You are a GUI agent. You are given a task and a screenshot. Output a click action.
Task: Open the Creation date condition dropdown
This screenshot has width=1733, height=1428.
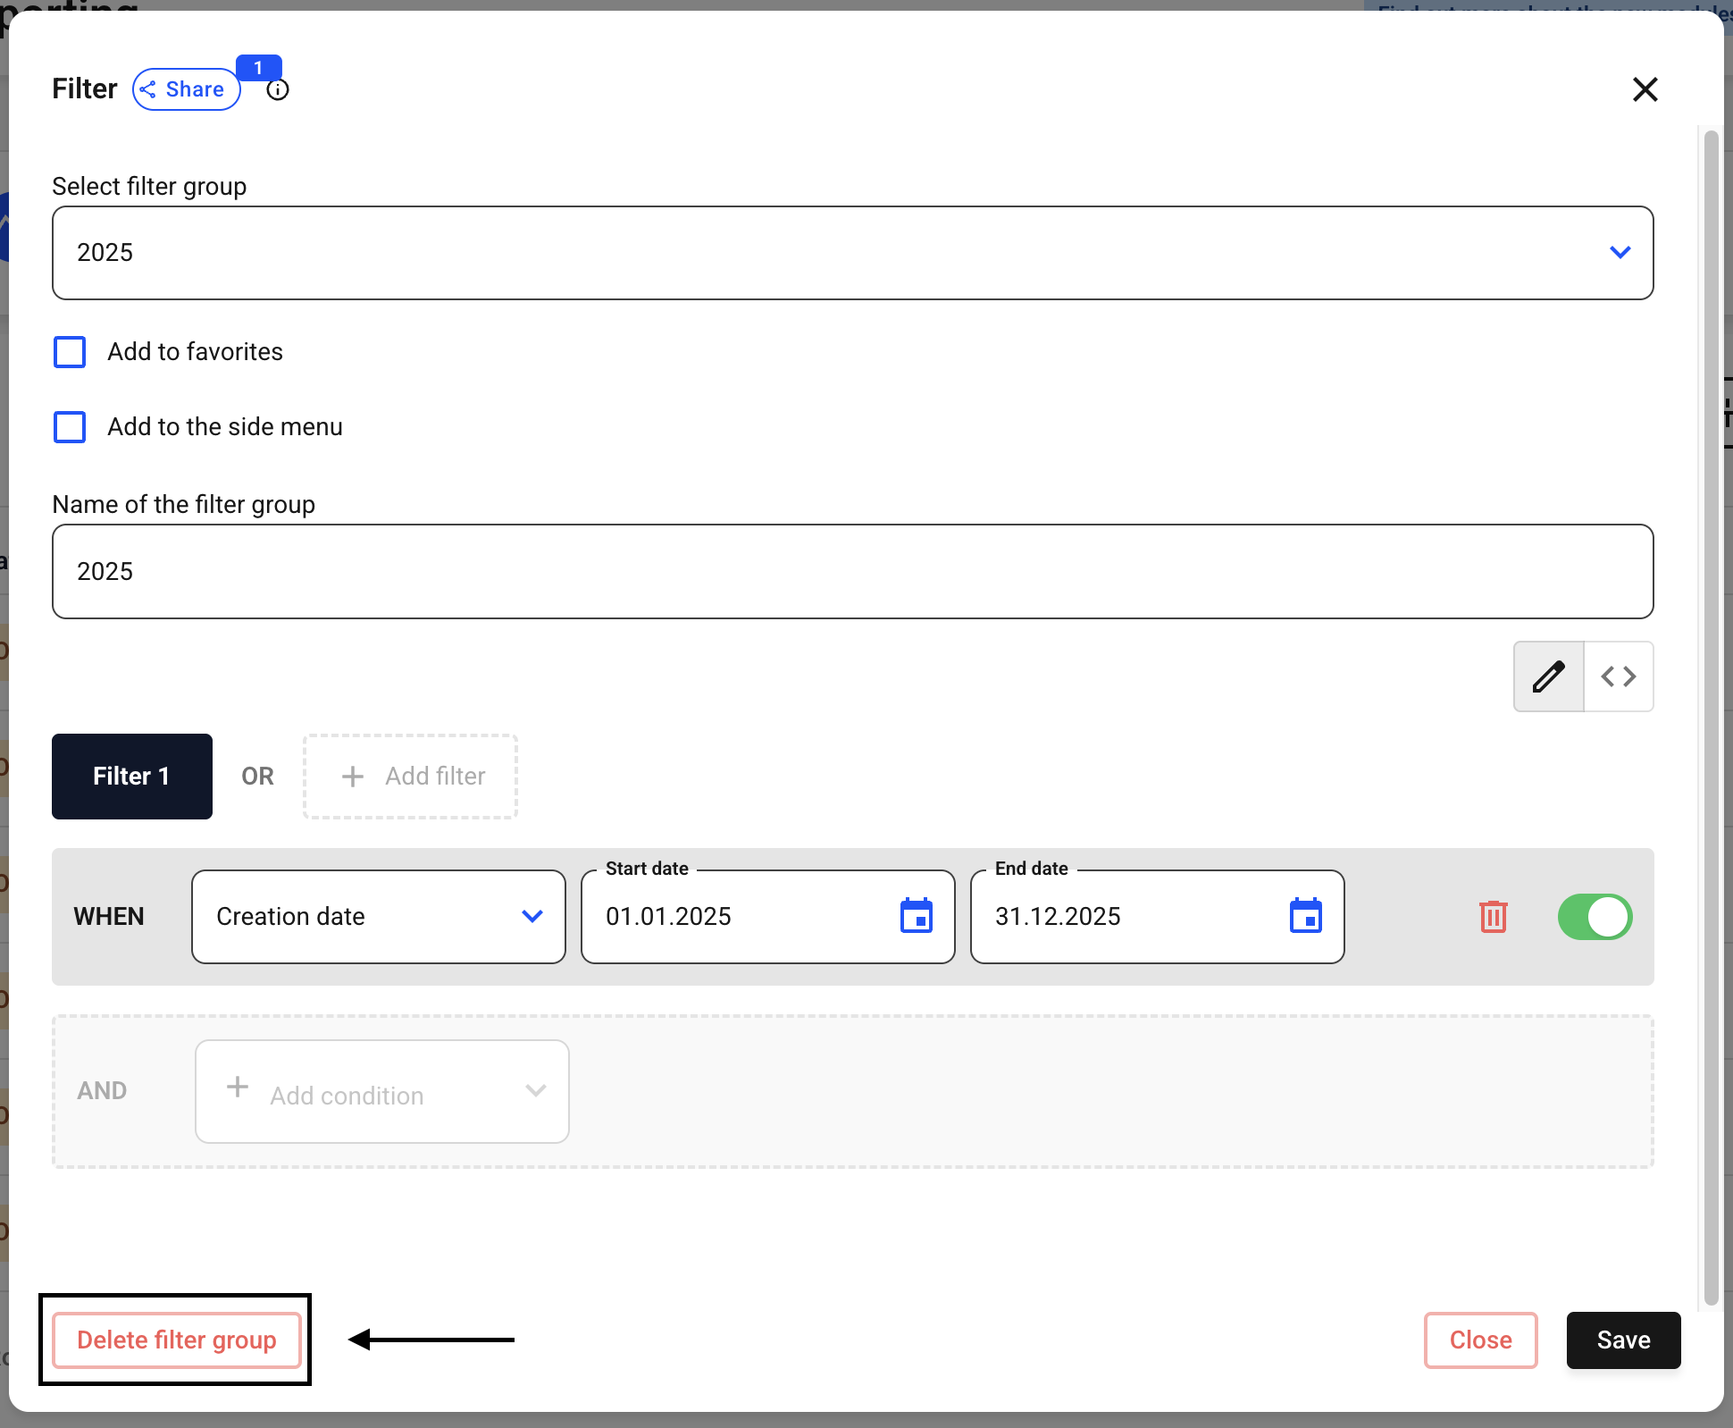point(379,917)
